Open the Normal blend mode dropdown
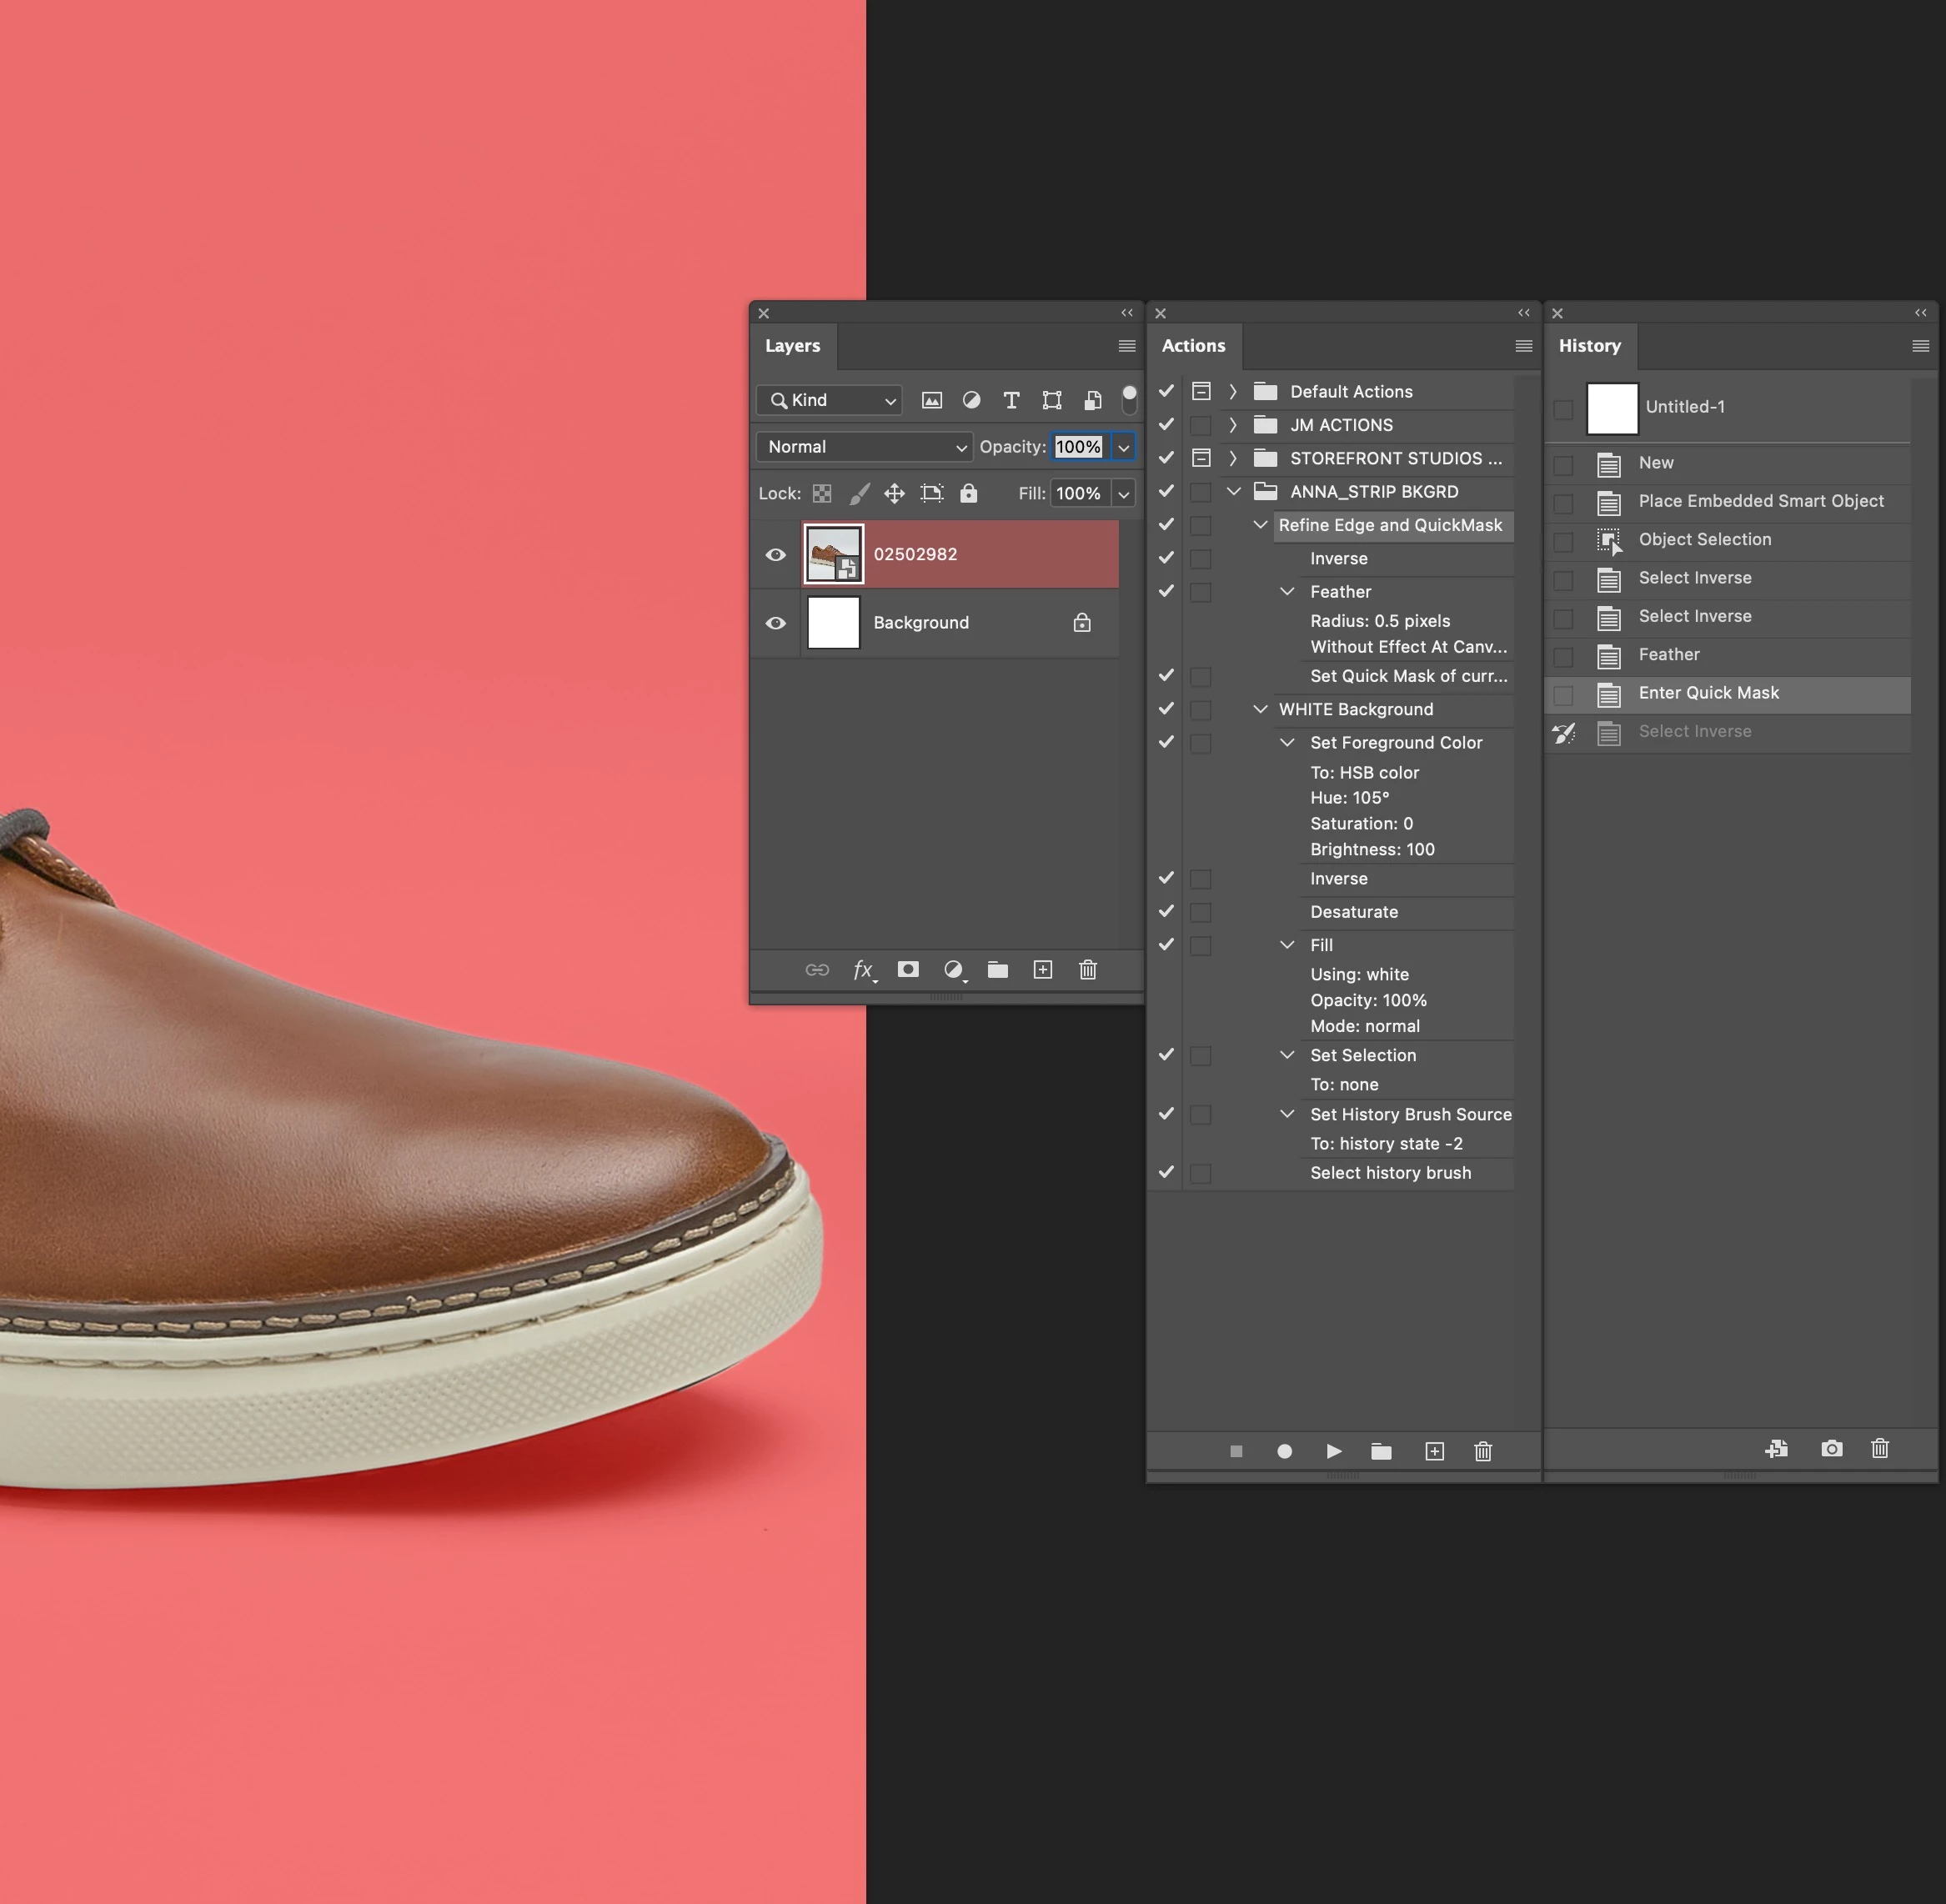 (863, 447)
